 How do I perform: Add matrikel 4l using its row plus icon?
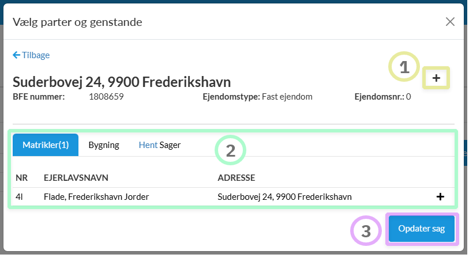point(440,197)
